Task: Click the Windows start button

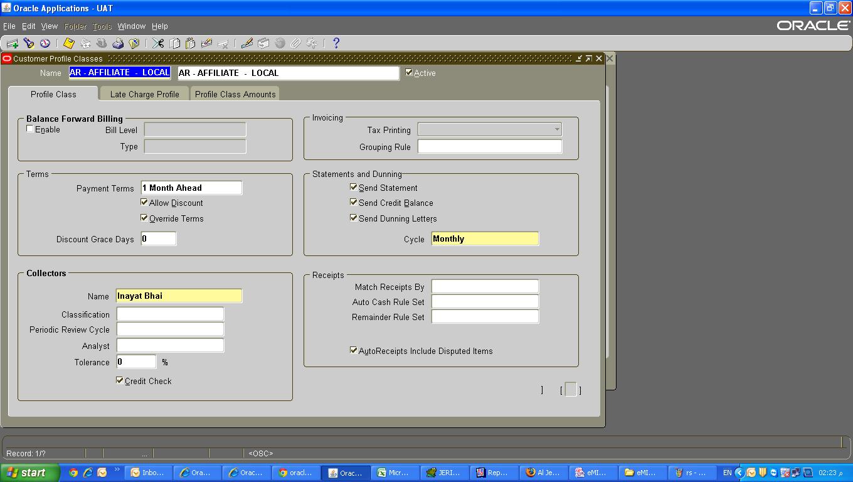Action: [x=30, y=473]
